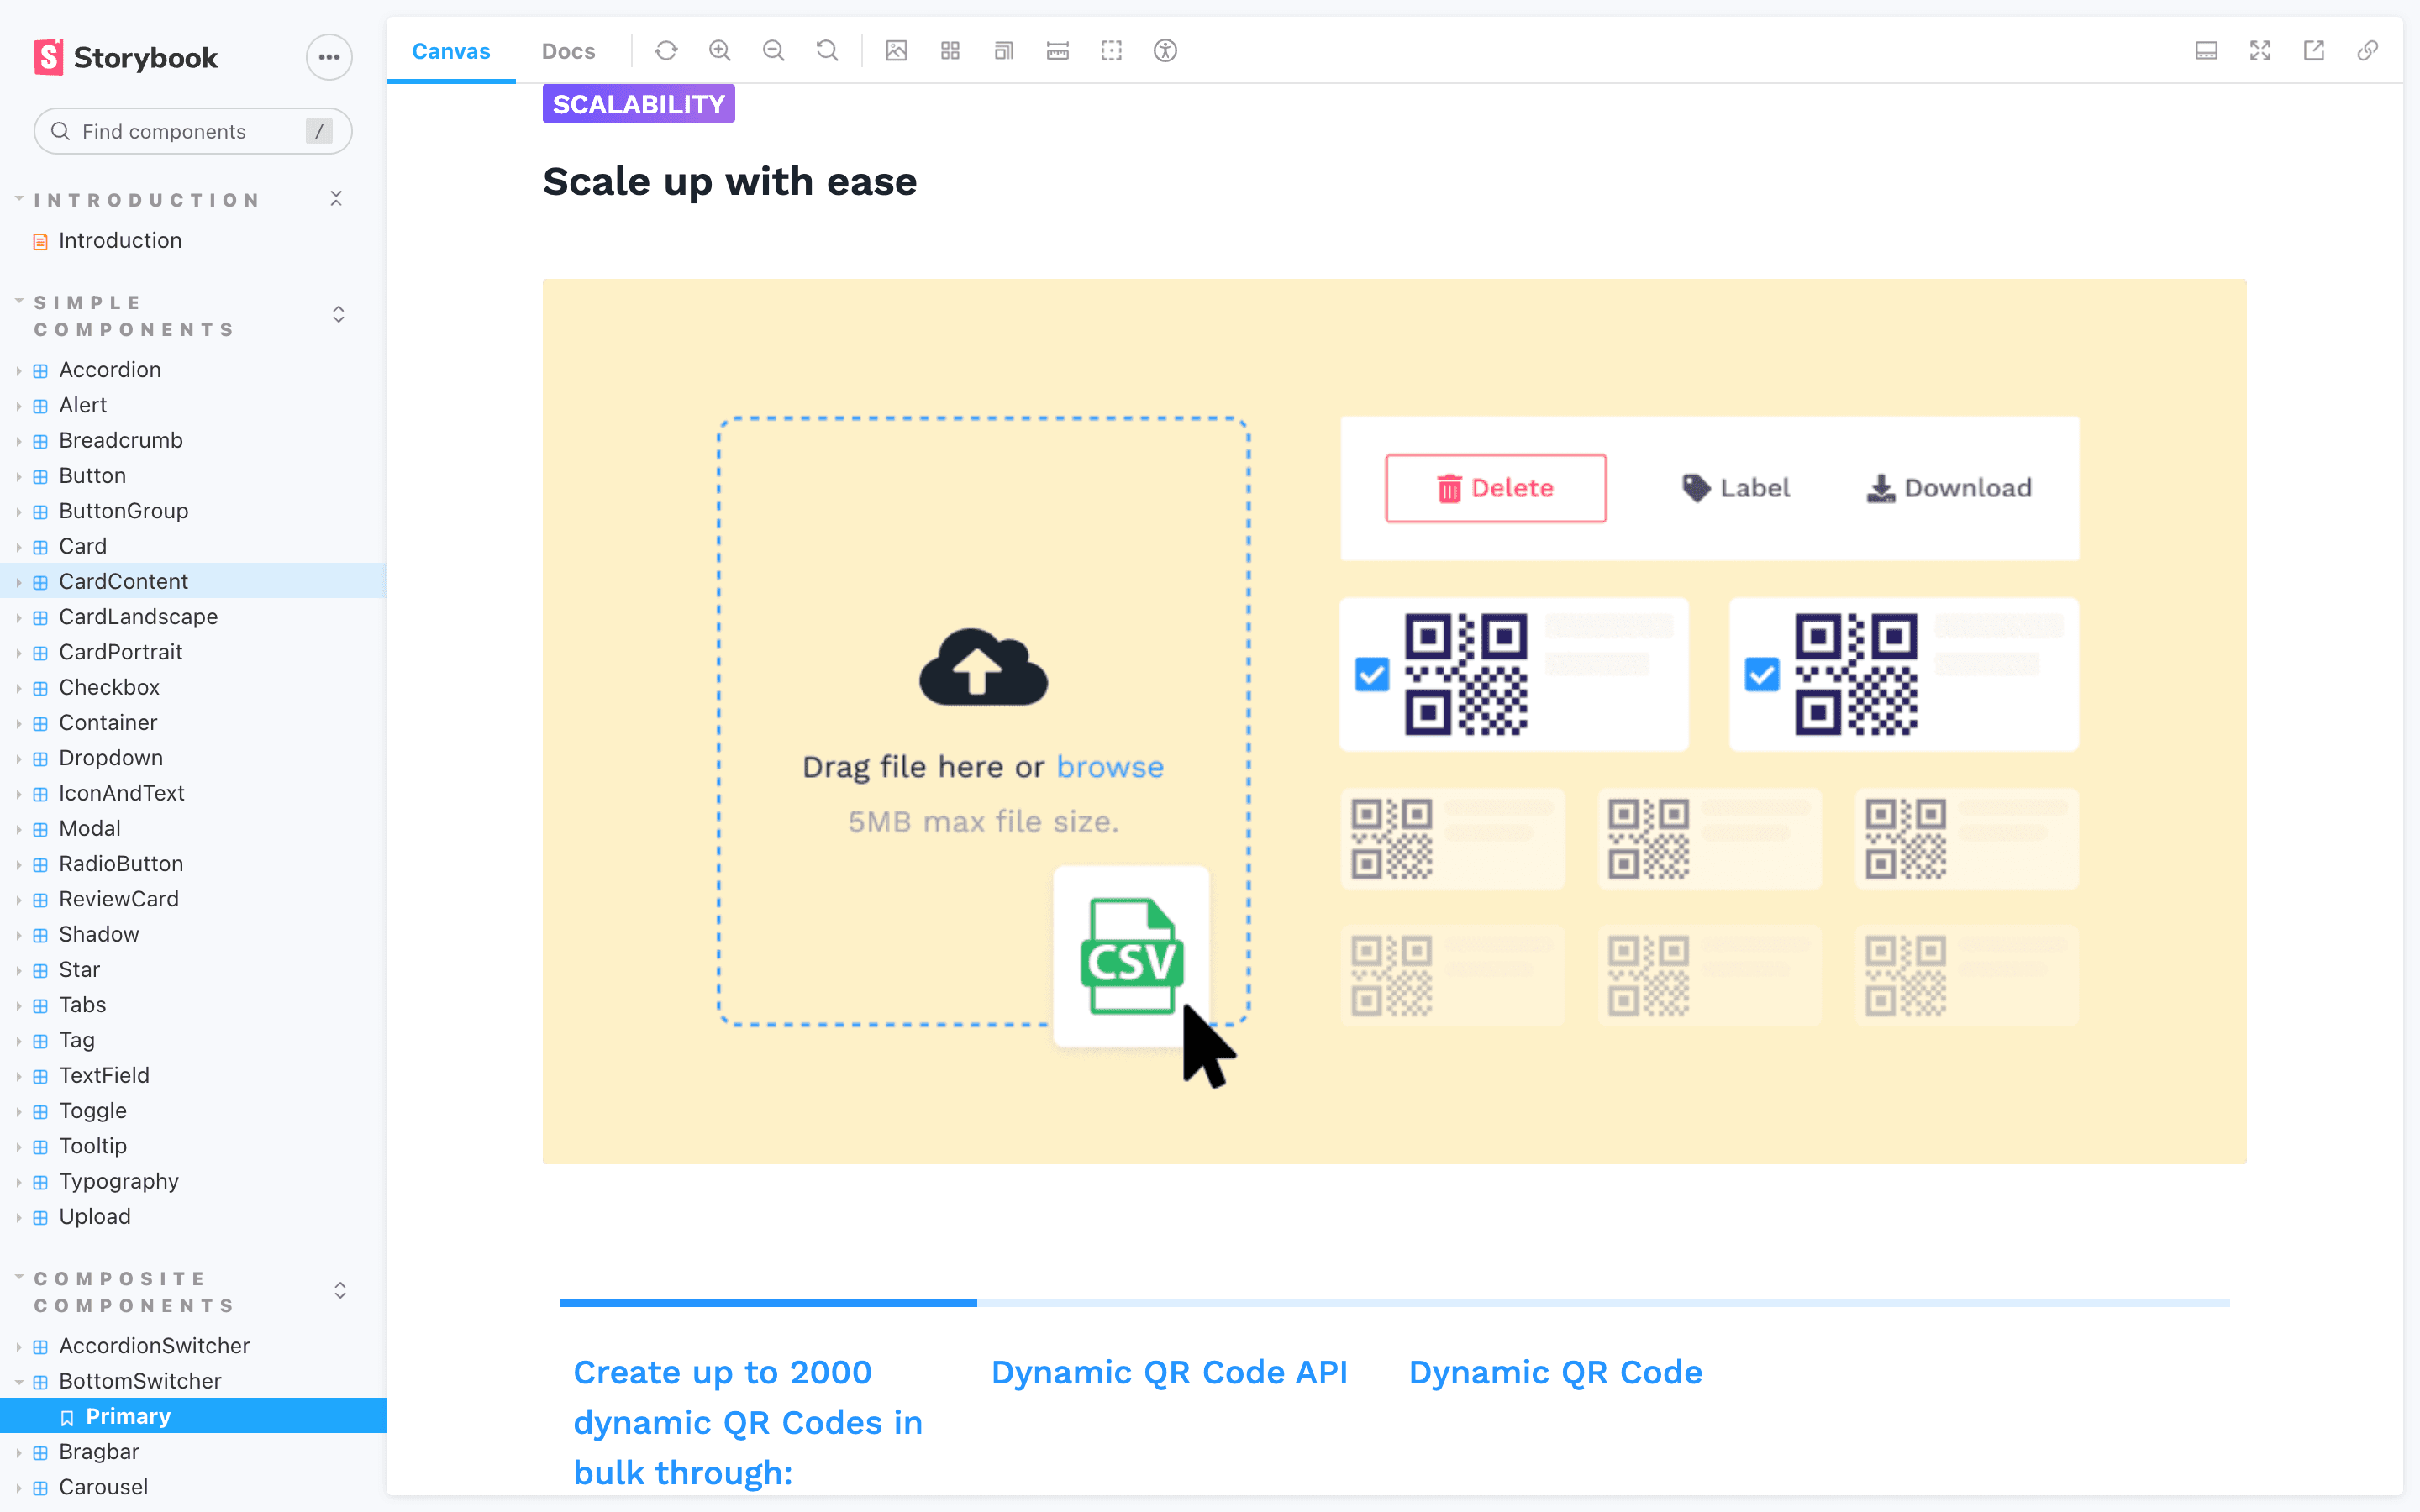Uncheck the first QR code checkbox
Viewport: 2420px width, 1512px height.
point(1372,675)
